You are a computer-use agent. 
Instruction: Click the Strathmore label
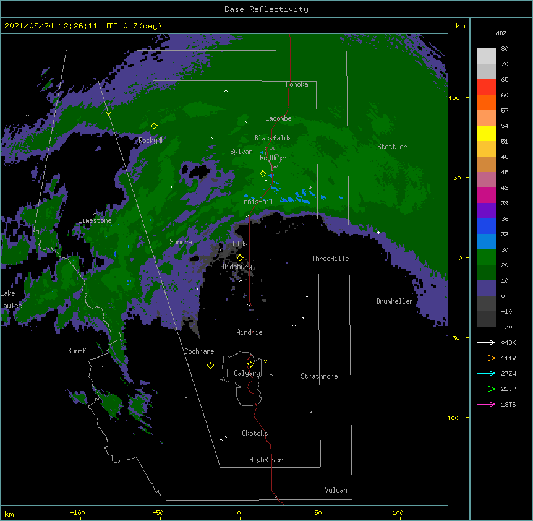click(x=319, y=376)
